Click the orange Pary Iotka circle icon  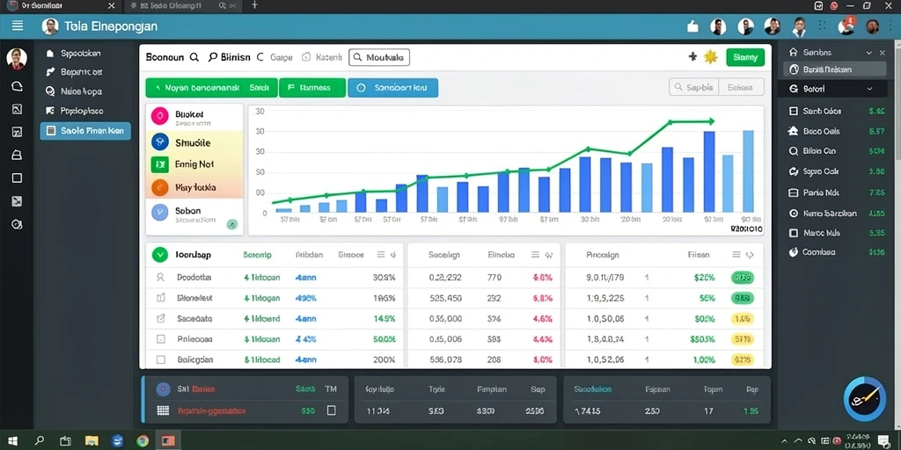tap(159, 187)
